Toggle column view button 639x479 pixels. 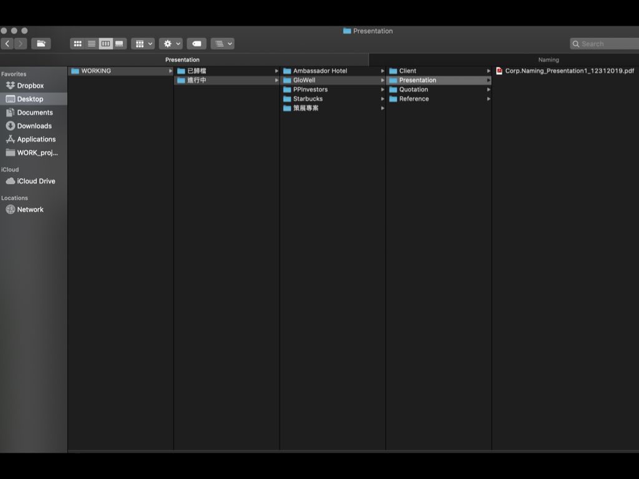coord(105,44)
